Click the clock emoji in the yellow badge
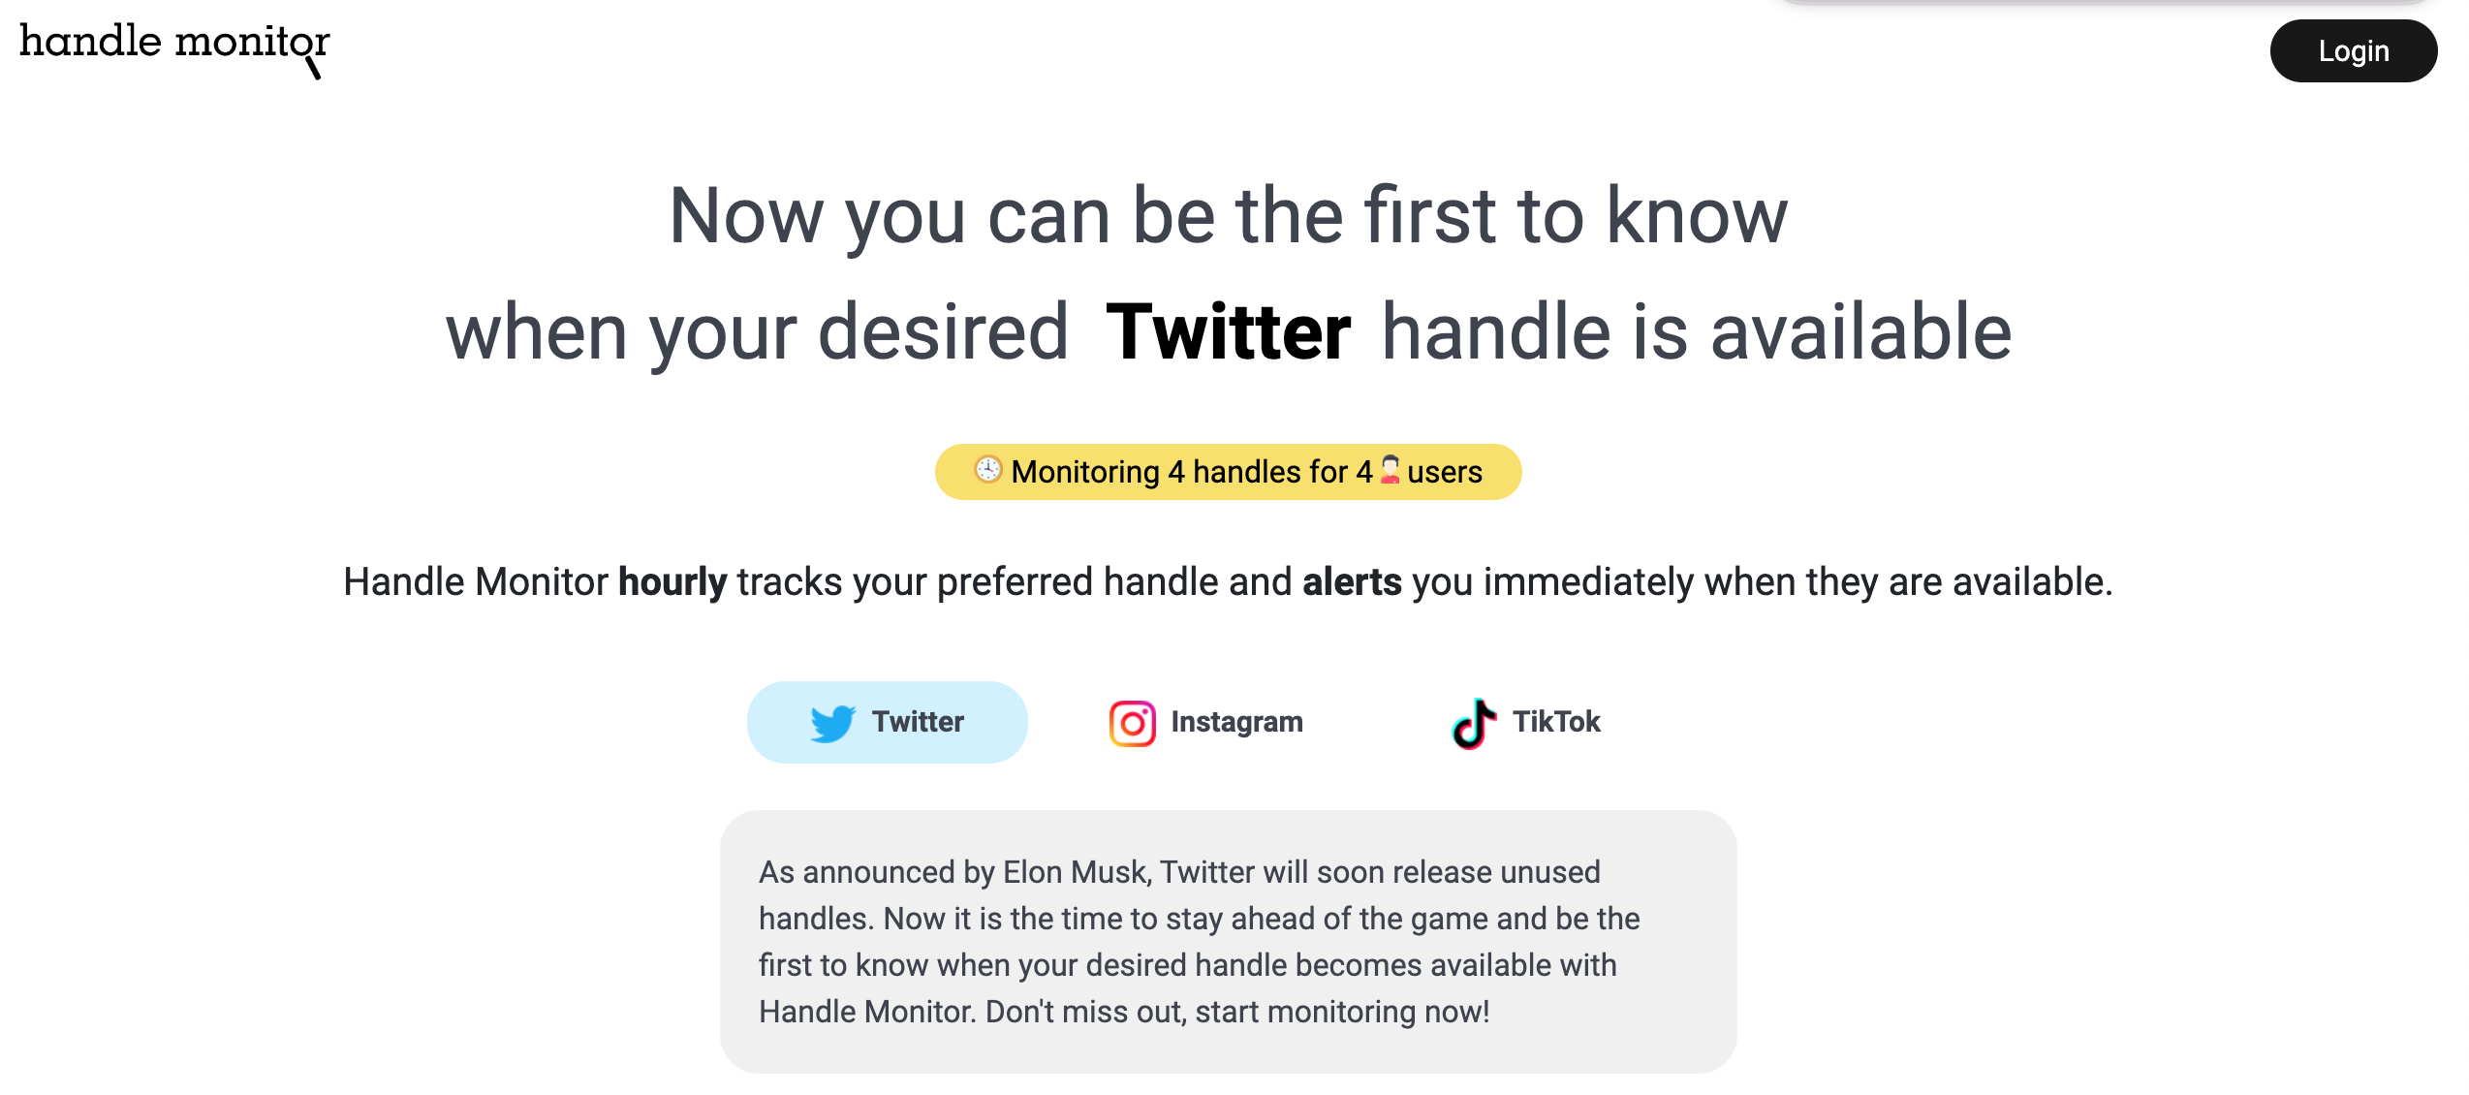 tap(987, 470)
